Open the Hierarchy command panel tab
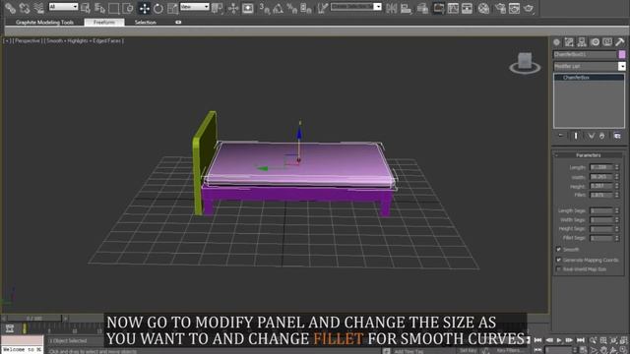Screen dimensions: 630x354 coord(582,42)
